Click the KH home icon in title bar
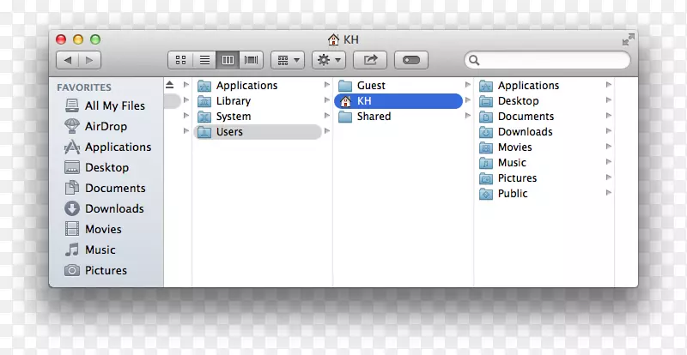Screen dimensions: 687x355 click(x=333, y=39)
